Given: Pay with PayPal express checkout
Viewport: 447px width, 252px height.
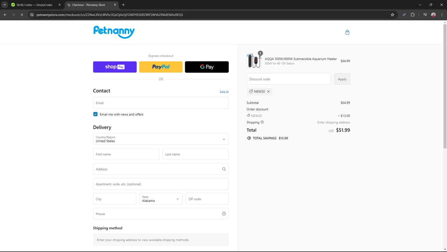Looking at the screenshot, I should coord(161,67).
